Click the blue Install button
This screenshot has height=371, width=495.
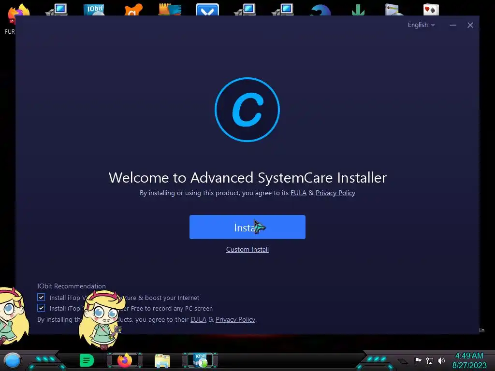click(x=247, y=227)
